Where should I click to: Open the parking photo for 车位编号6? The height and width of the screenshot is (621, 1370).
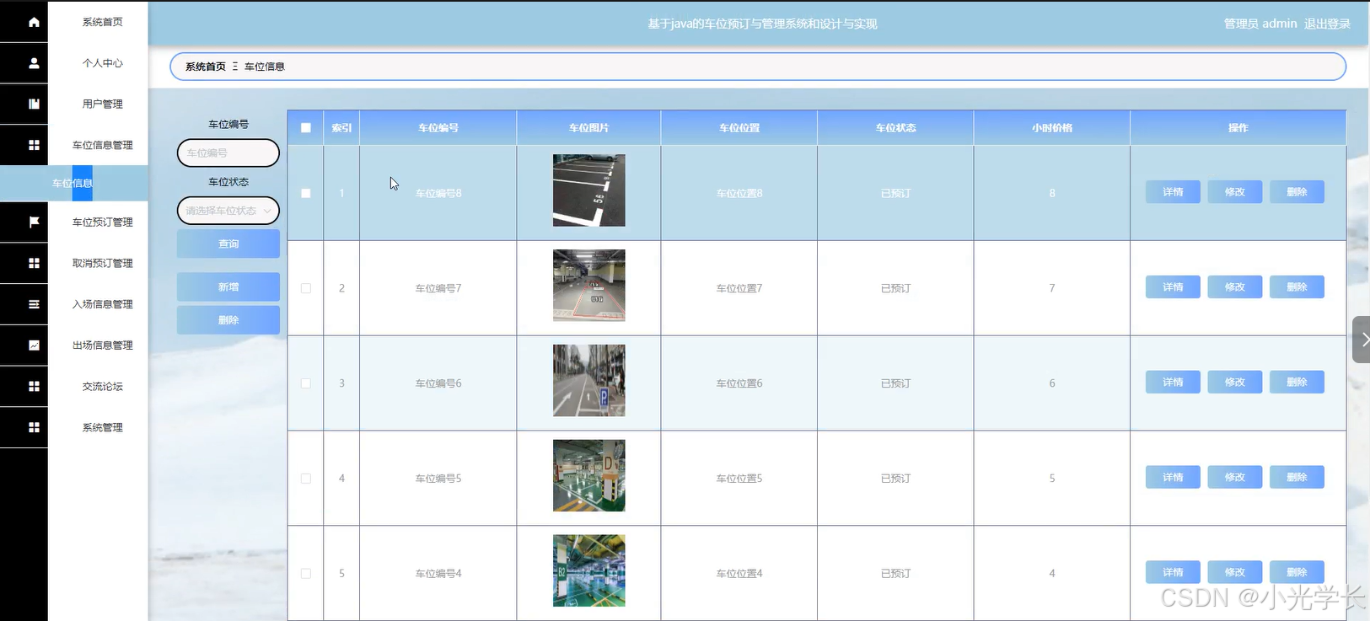(x=589, y=381)
